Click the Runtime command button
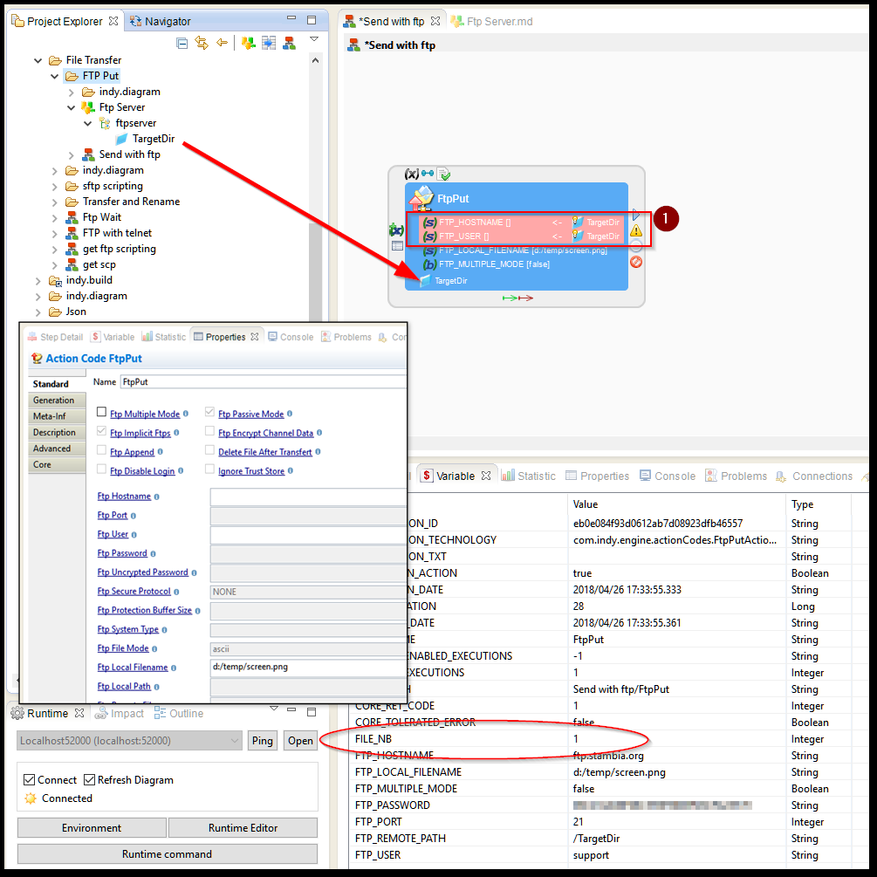877x877 pixels. pos(167,853)
